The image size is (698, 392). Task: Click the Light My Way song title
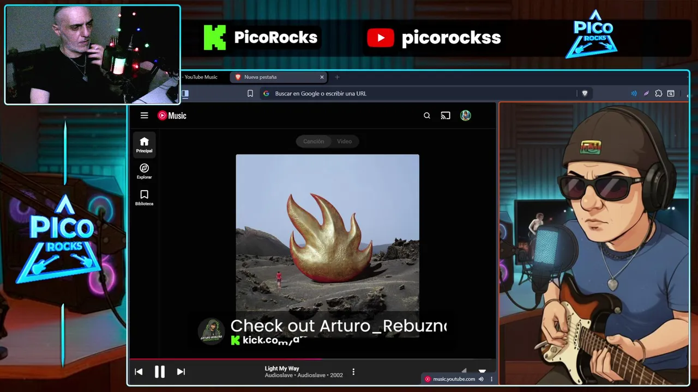tap(282, 369)
